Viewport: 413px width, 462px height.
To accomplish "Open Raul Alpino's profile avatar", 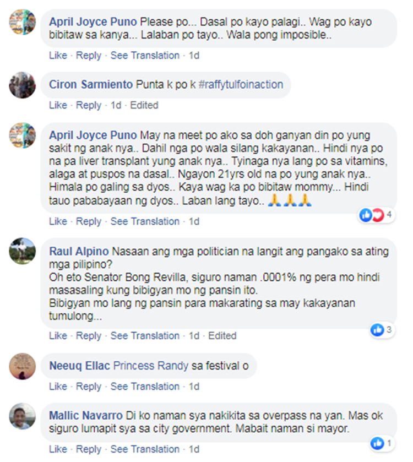I will coord(23,251).
